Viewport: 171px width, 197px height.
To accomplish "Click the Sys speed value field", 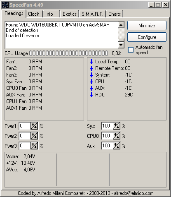I will [x=107, y=126].
